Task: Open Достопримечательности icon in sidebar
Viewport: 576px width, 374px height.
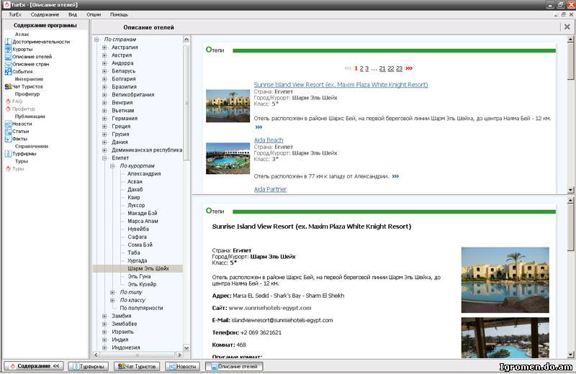Action: click(8, 42)
